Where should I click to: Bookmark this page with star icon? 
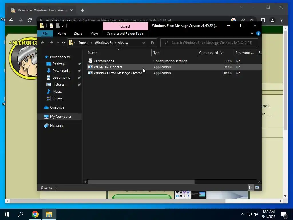coord(252,20)
